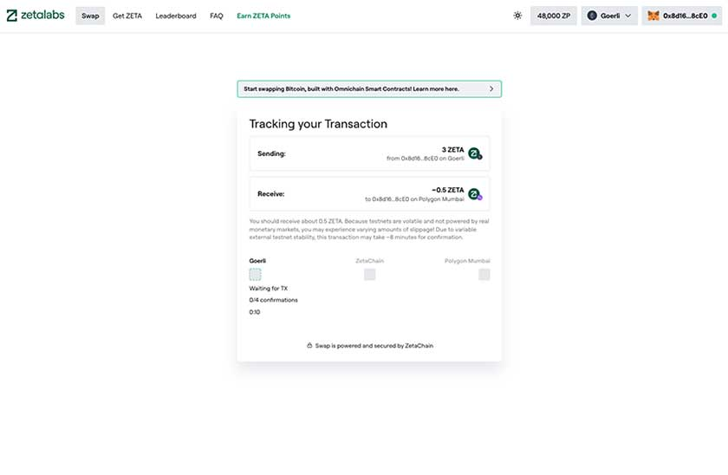Open the Start swapping Bitcoin announcement banner
This screenshot has height=475, width=728.
point(369,88)
